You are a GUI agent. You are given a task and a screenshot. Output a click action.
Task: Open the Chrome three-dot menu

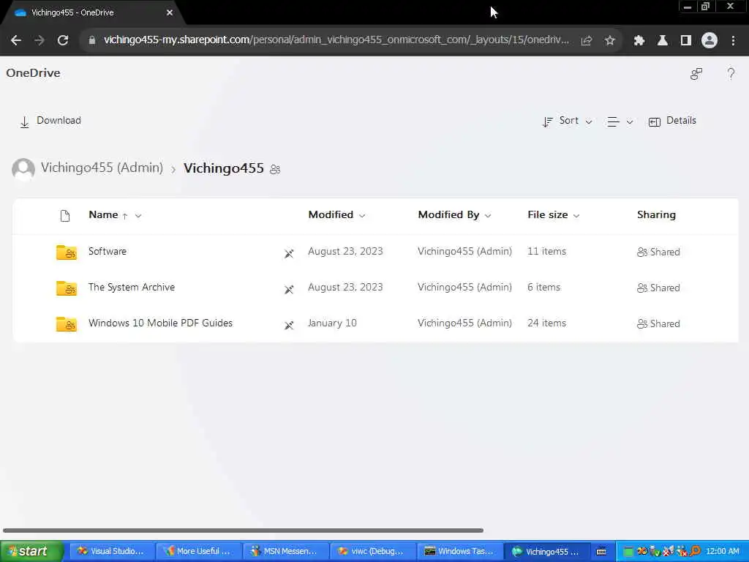[x=733, y=41]
